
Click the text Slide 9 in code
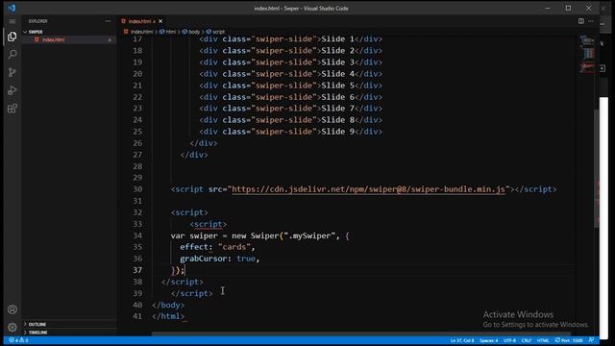tap(337, 132)
